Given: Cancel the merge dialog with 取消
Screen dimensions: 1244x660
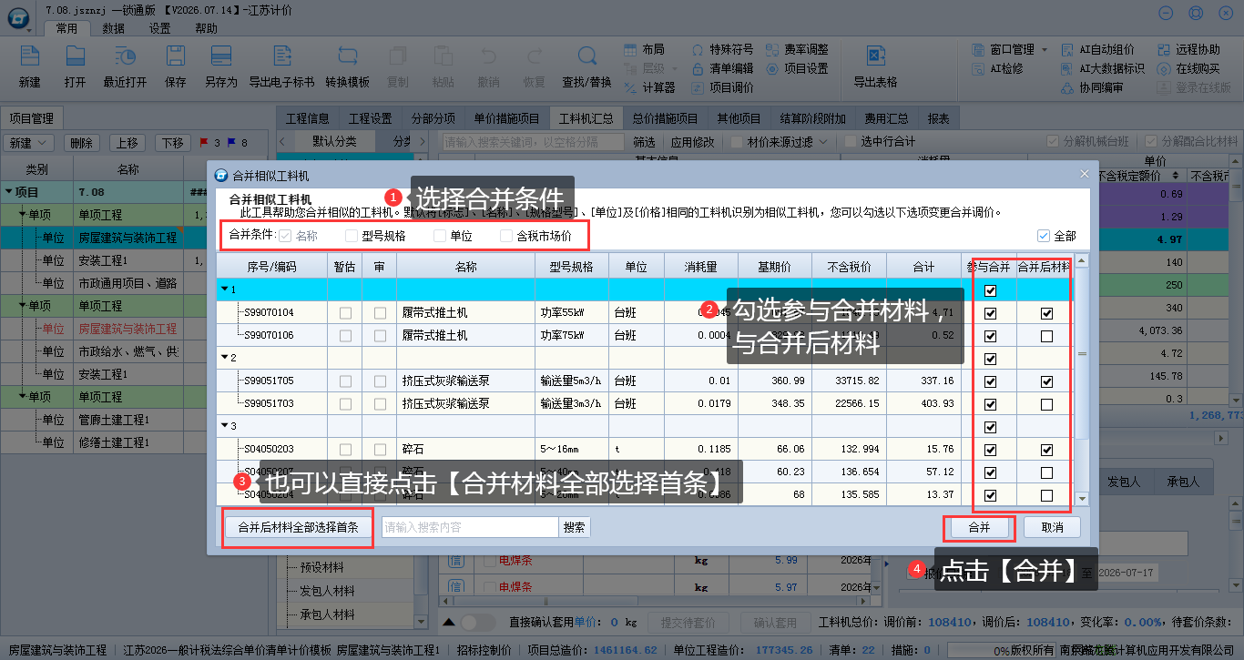Looking at the screenshot, I should point(1053,527).
